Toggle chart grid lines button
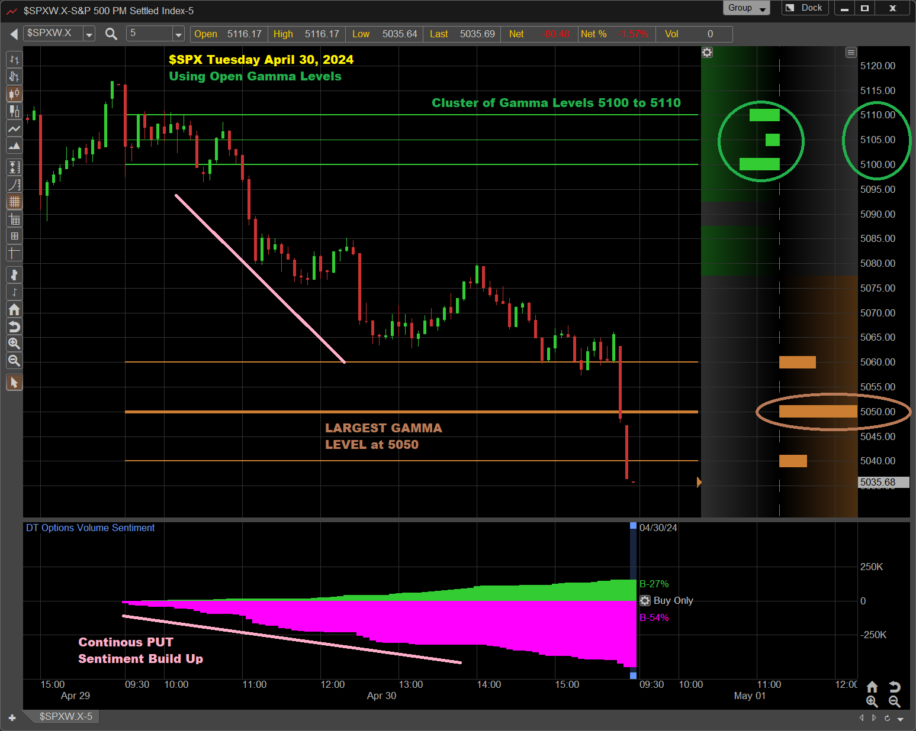The height and width of the screenshot is (731, 916). point(14,202)
